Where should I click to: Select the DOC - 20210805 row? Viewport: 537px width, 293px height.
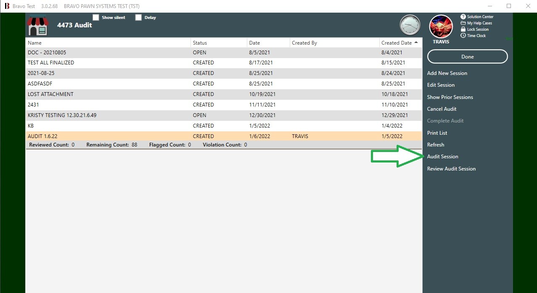point(224,53)
